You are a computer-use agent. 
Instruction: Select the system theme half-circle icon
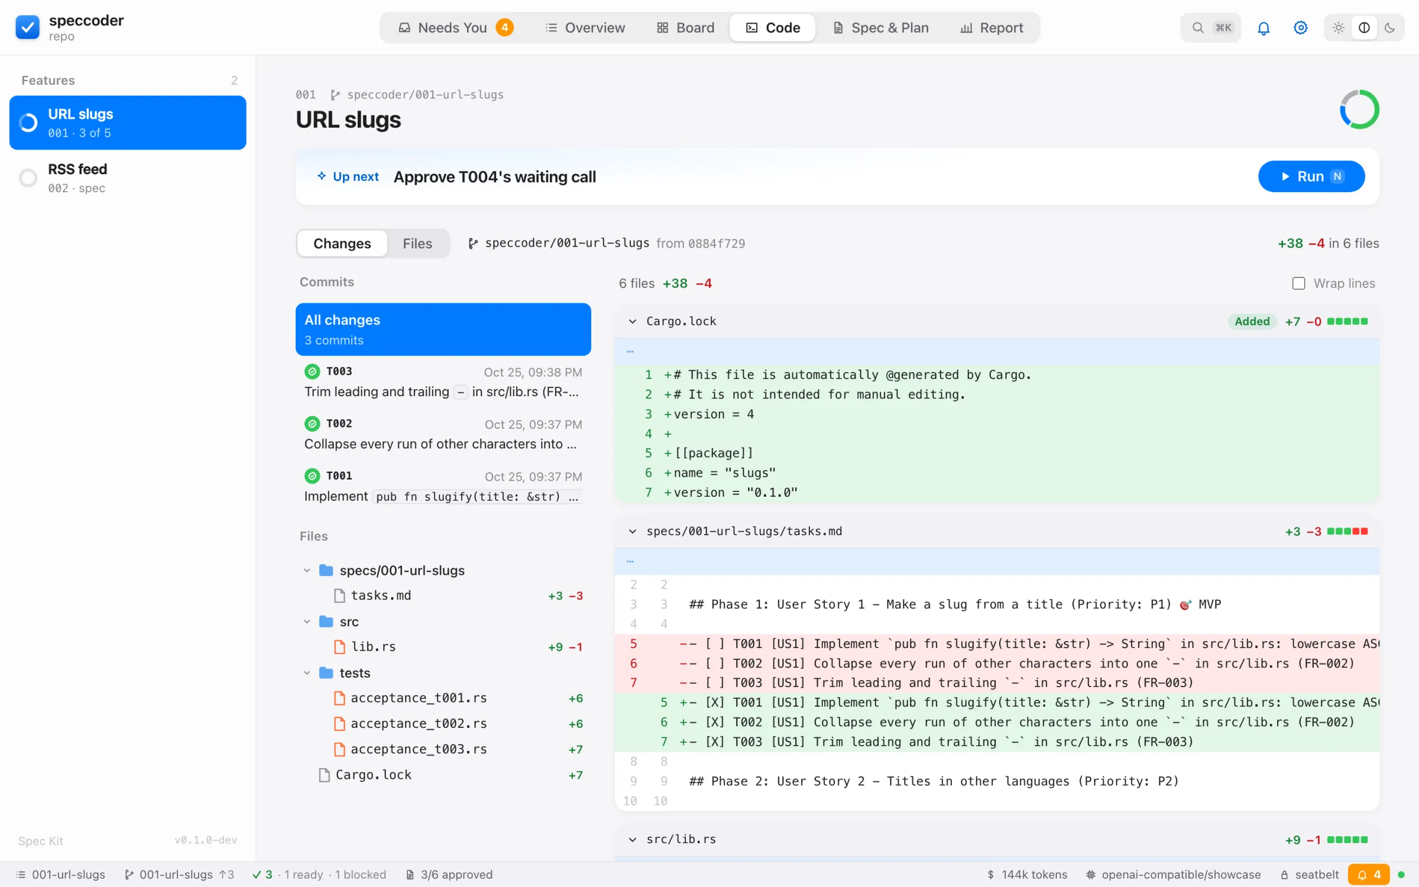point(1364,28)
